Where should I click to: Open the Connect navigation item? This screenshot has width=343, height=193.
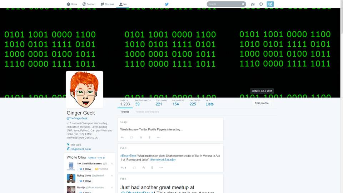tap(89, 4)
